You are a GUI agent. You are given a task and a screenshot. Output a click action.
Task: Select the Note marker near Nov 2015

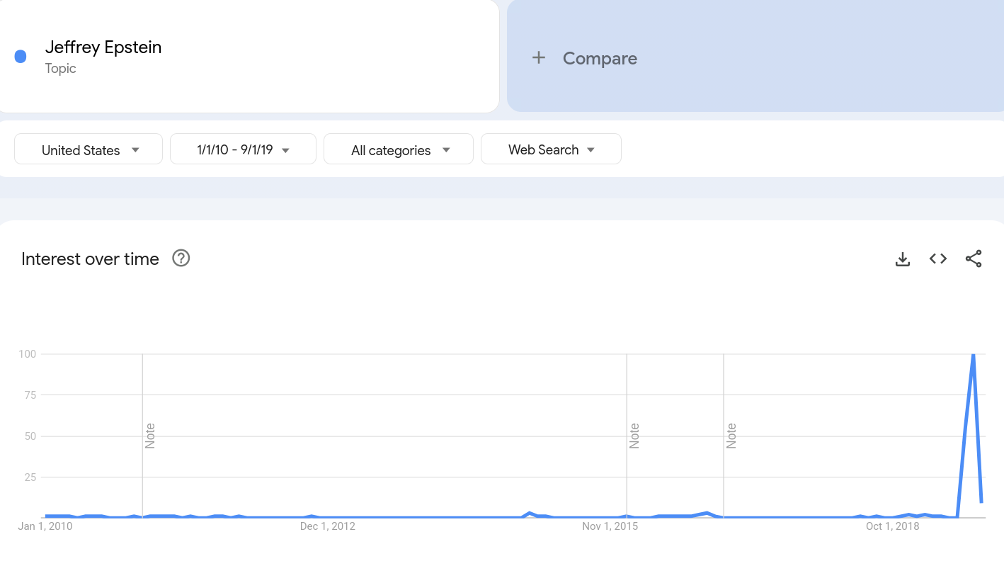click(x=634, y=436)
